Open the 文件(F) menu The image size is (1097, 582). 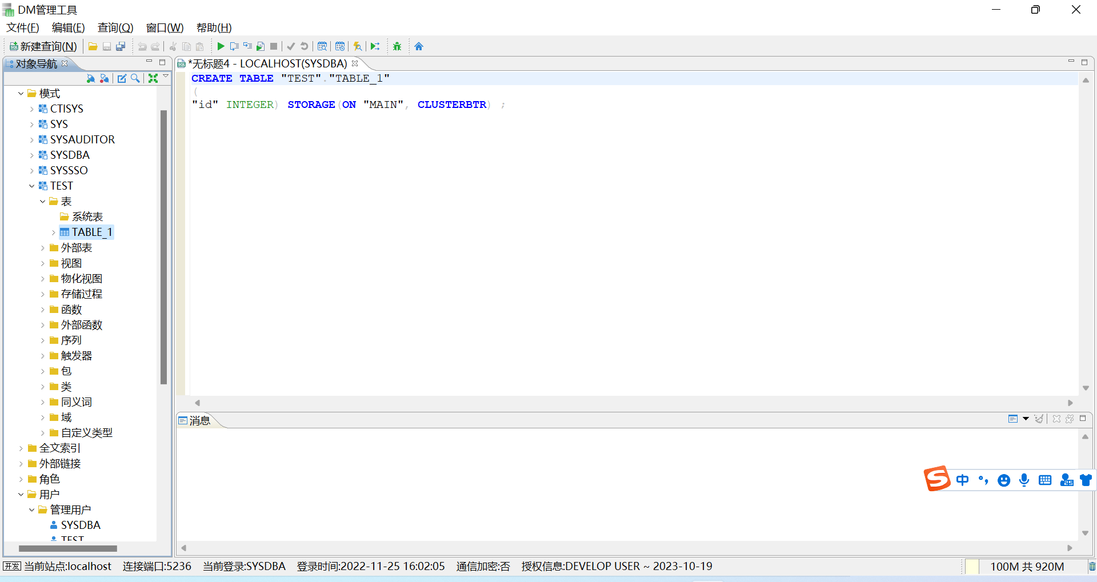click(x=23, y=27)
